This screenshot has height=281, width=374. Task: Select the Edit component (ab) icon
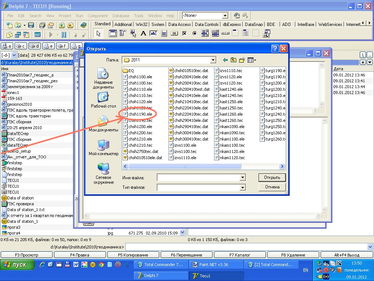pos(153,33)
